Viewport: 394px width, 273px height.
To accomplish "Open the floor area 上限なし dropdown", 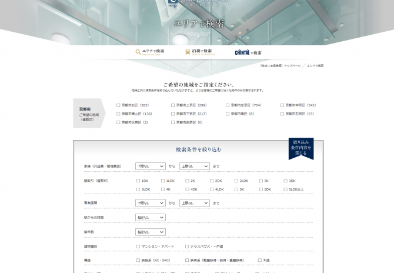I will (x=195, y=203).
